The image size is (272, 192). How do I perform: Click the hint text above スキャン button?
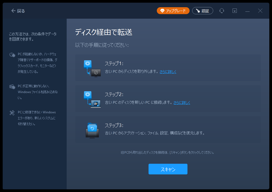(x=167, y=153)
